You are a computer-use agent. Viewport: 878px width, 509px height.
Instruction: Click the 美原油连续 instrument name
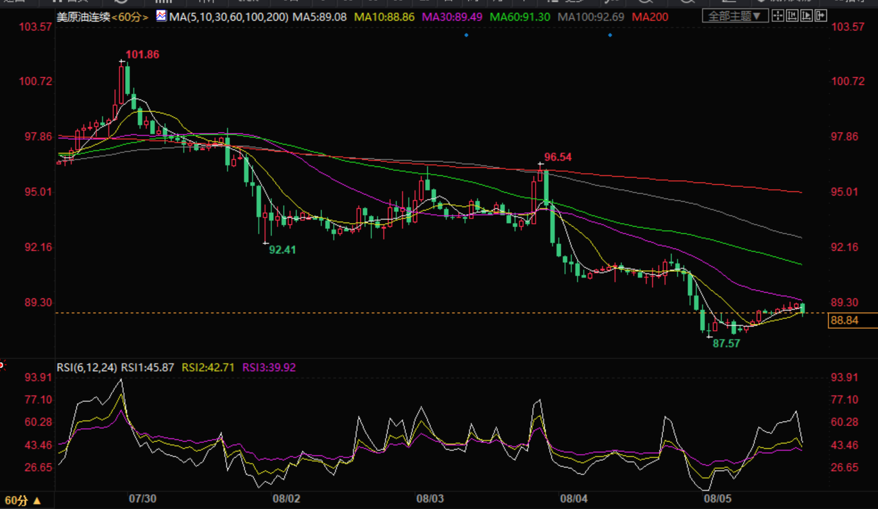83,17
